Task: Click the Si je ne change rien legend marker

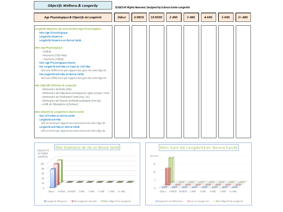Action: pos(188,201)
